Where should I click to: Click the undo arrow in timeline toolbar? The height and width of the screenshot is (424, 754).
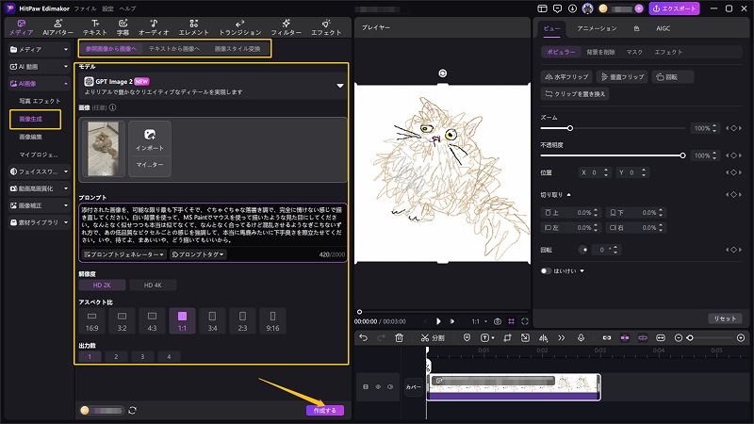point(363,338)
